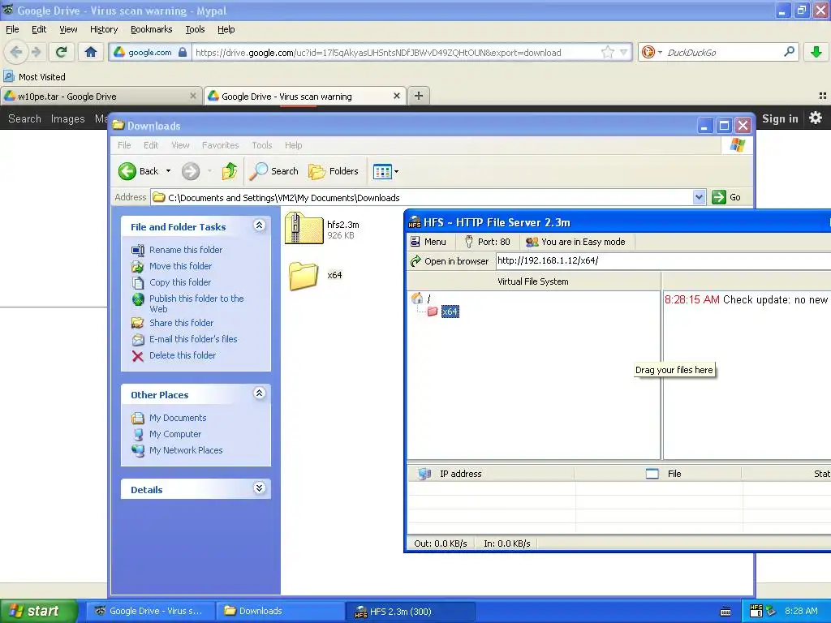Click Open in browser in HFS
This screenshot has width=831, height=623.
point(450,261)
